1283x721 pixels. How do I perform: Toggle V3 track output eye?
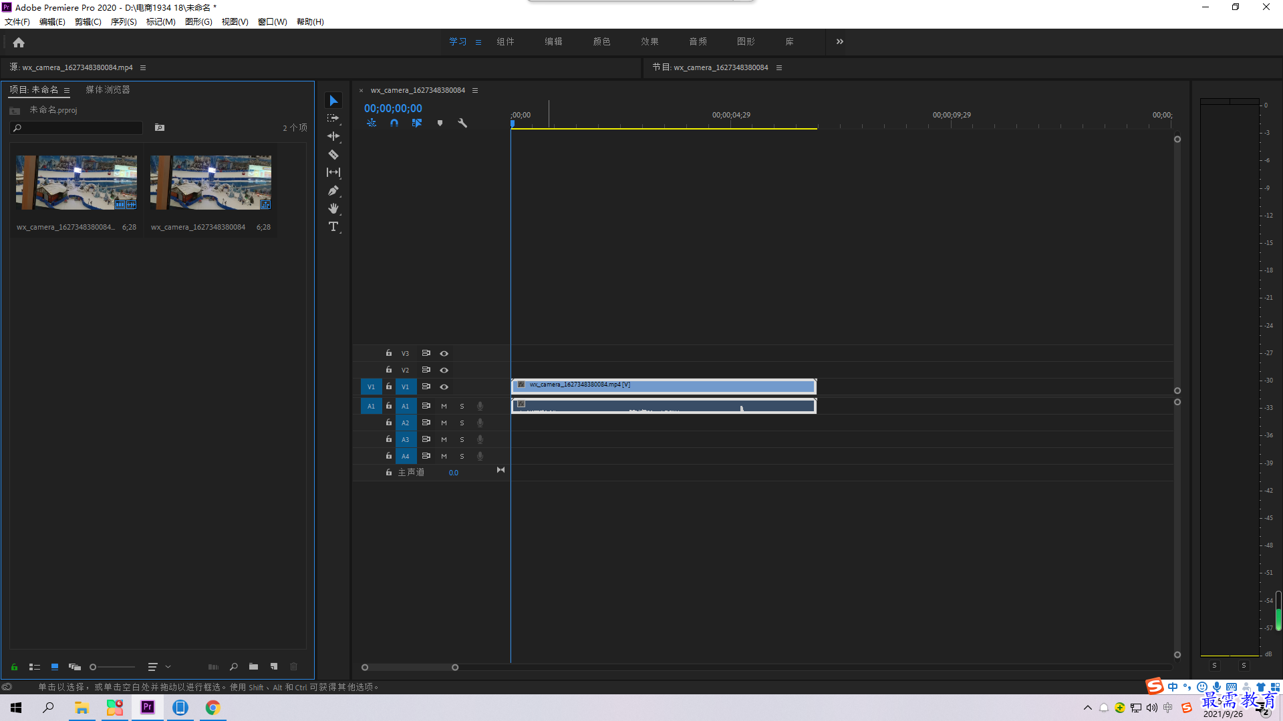pyautogui.click(x=444, y=353)
